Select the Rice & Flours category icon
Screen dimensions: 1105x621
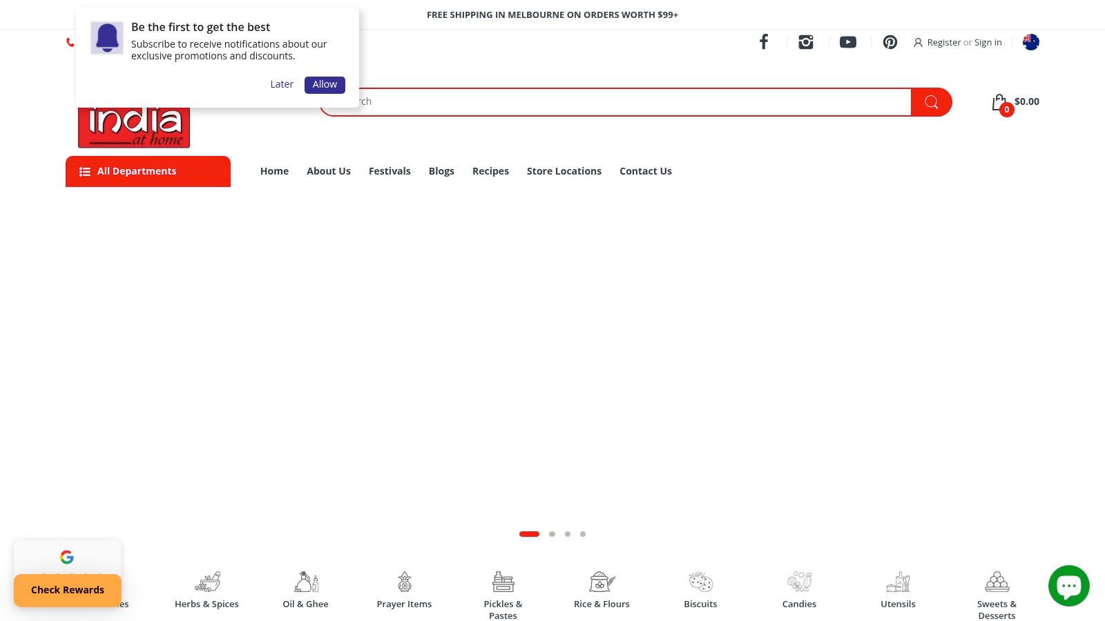(x=602, y=582)
